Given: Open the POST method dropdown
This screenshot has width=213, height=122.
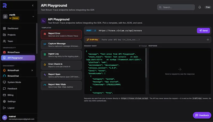Looking at the screenshot, I should 91,31.
